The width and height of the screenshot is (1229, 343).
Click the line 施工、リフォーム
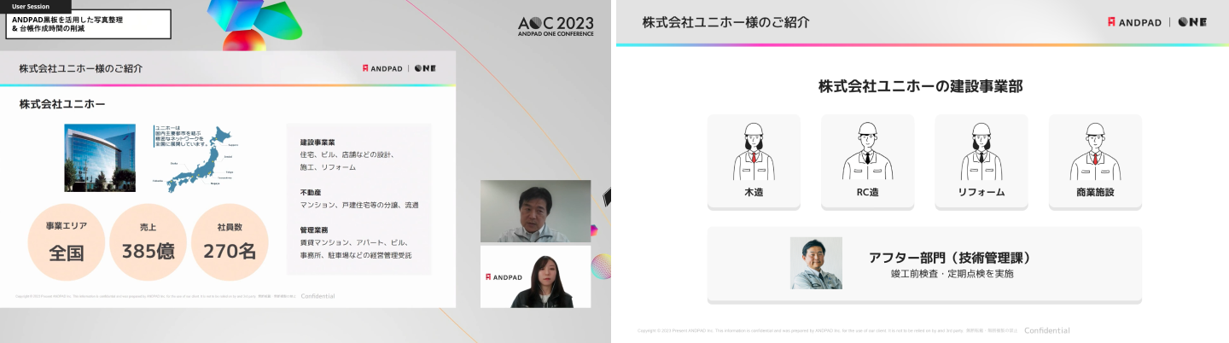coord(329,168)
